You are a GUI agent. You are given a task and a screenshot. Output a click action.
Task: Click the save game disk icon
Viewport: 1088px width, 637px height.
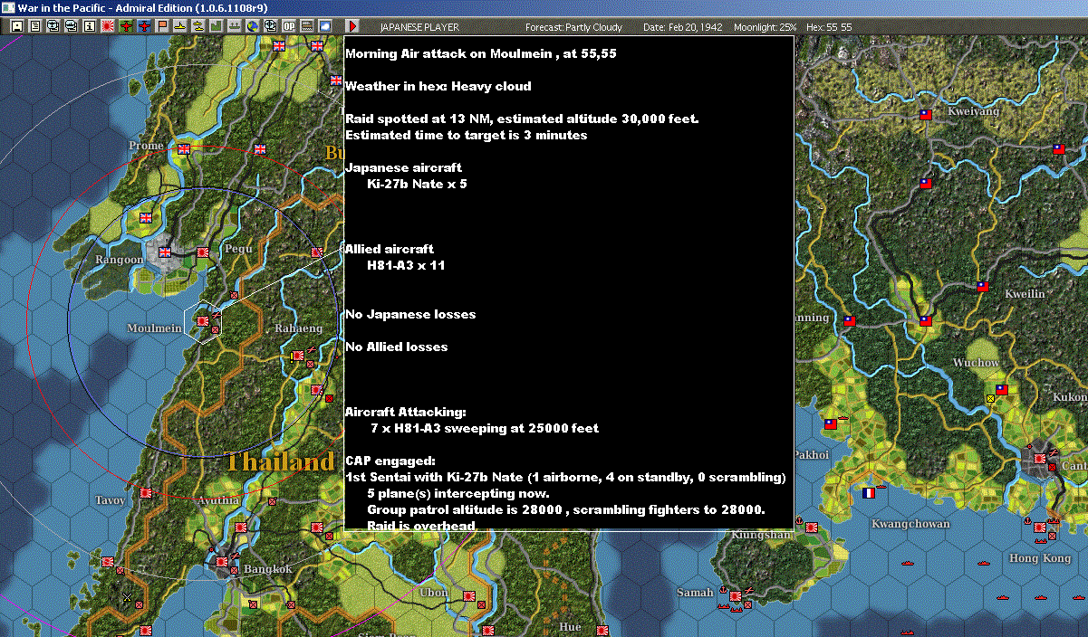(17, 26)
